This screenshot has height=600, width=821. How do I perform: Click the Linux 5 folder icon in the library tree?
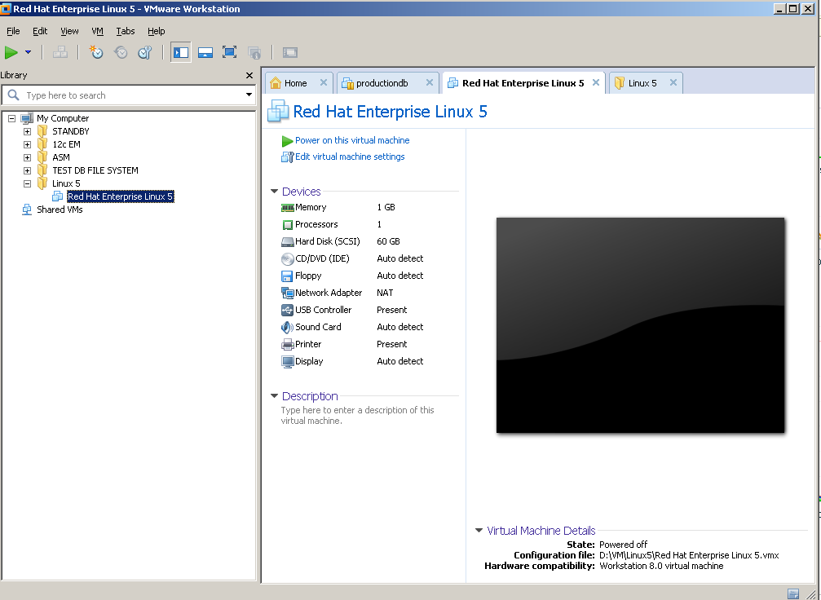click(42, 183)
